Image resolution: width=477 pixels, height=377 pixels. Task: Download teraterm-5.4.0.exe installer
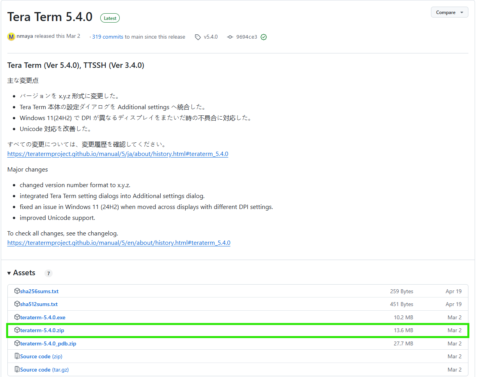click(x=43, y=317)
